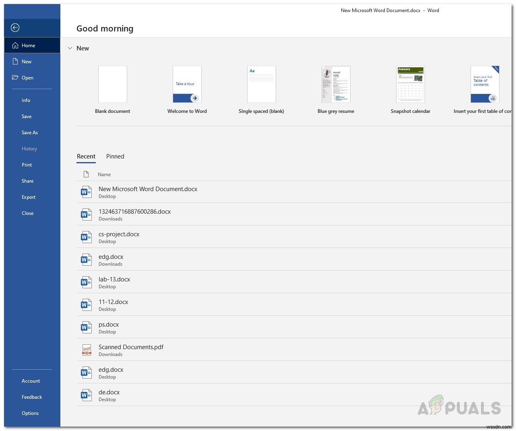Image resolution: width=516 pixels, height=431 pixels.
Task: Click the Word icon beside 11-12.docx
Action: pyautogui.click(x=86, y=305)
